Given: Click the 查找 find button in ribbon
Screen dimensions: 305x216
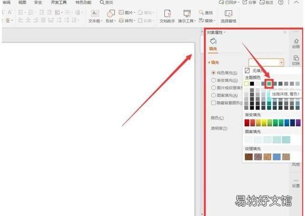Looking at the screenshot, I should click(x=206, y=13).
